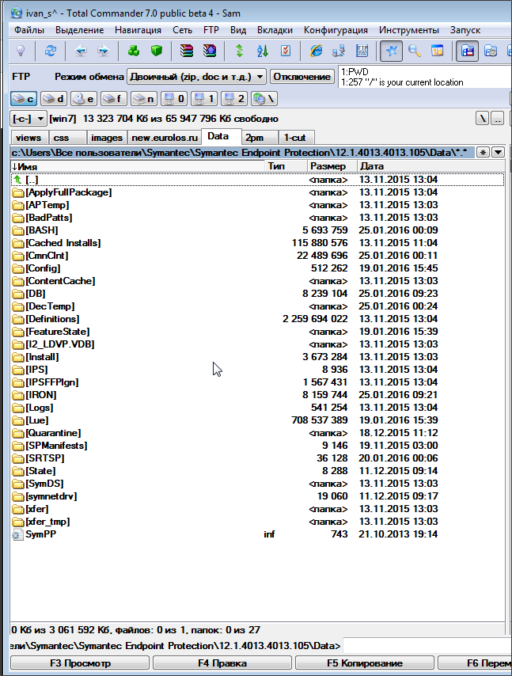Select the [Definitions] folder
Viewport: 512px width, 676px height.
point(257,319)
